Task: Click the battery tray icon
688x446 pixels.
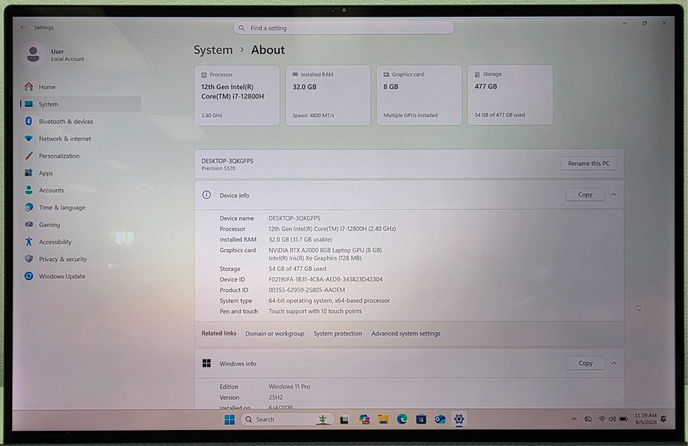Action: click(x=623, y=419)
